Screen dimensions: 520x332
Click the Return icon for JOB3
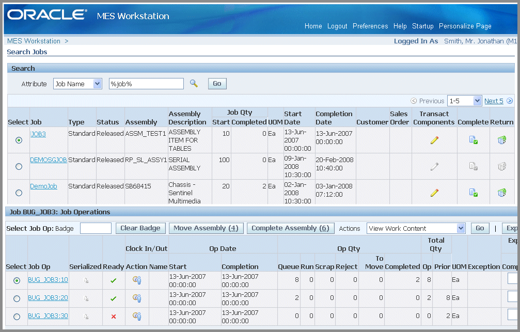coord(502,140)
